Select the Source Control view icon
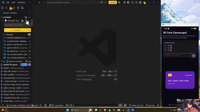Viewport: 200px width, 112px height. 11,8
